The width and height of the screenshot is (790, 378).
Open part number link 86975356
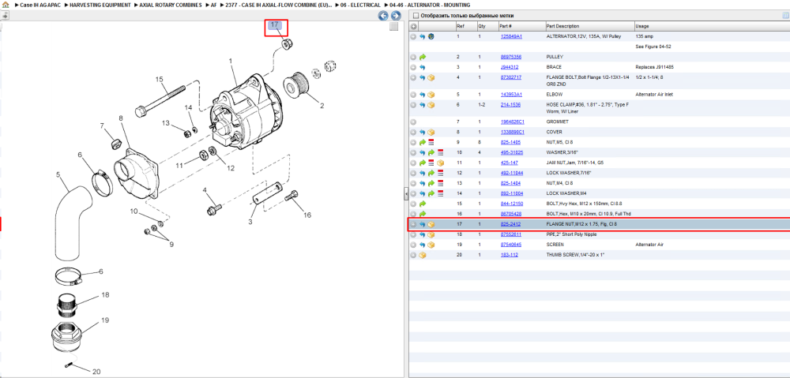click(510, 57)
